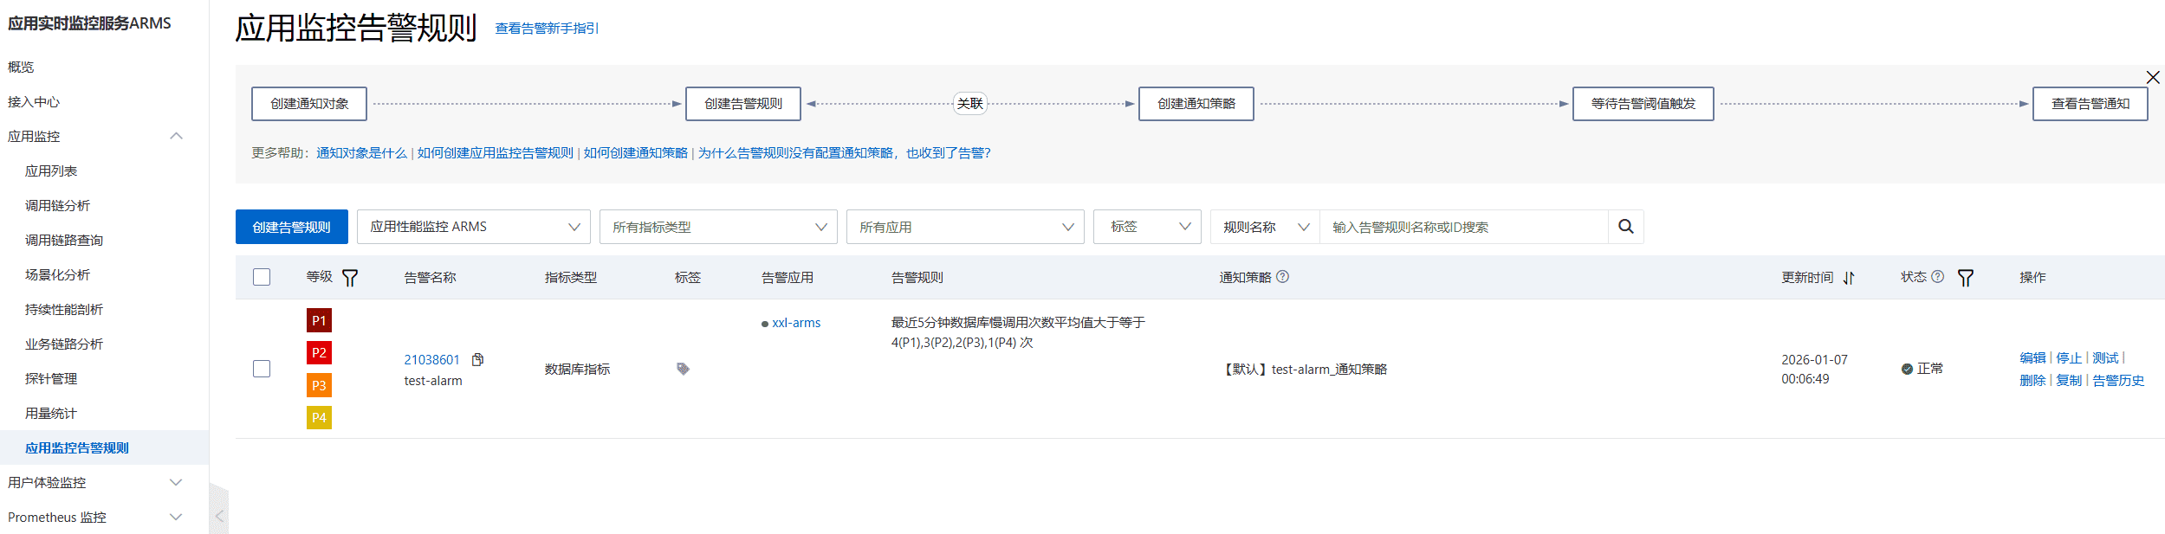This screenshot has width=2165, height=534.
Task: Open help link 如何创建通知策略
Action: coord(636,153)
